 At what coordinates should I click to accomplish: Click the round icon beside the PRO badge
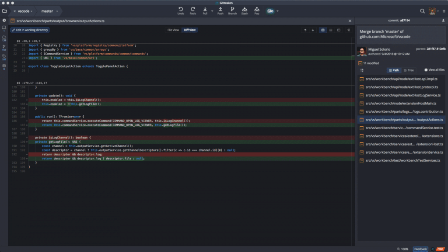tap(433, 249)
